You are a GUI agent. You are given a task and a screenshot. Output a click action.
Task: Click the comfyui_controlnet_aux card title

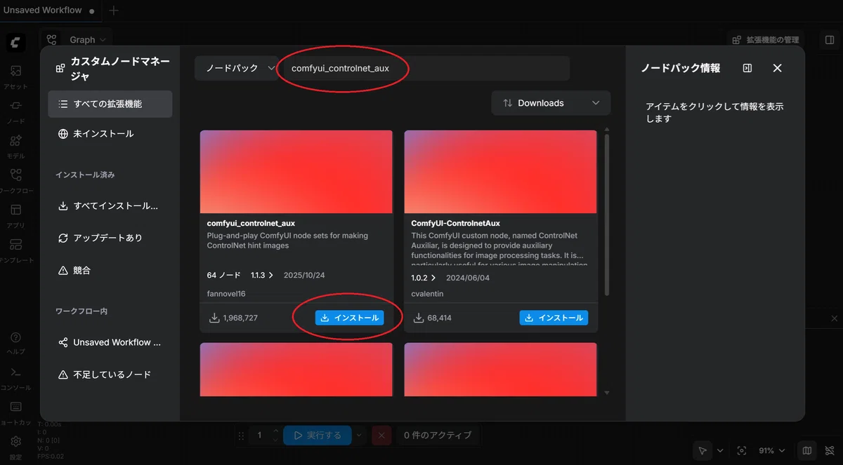tap(251, 223)
